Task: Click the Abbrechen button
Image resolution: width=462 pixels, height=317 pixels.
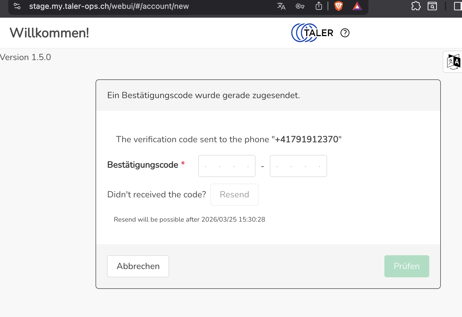Action: tap(138, 266)
